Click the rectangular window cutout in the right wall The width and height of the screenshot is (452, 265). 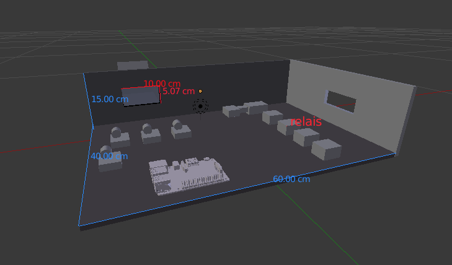coord(340,100)
